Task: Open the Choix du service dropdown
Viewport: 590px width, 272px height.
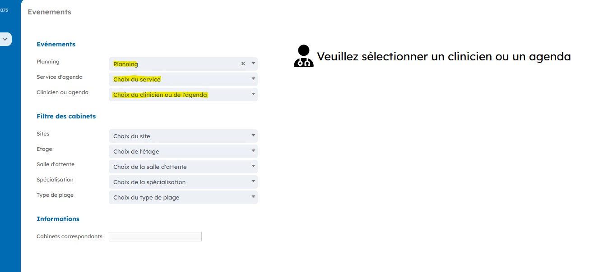Action: pyautogui.click(x=183, y=79)
